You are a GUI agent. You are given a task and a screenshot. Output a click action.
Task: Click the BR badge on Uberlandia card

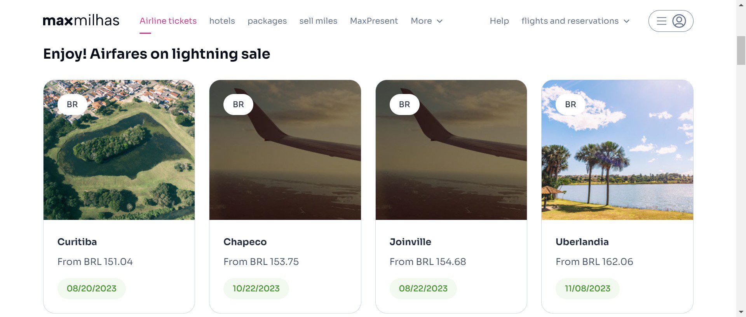(x=570, y=105)
